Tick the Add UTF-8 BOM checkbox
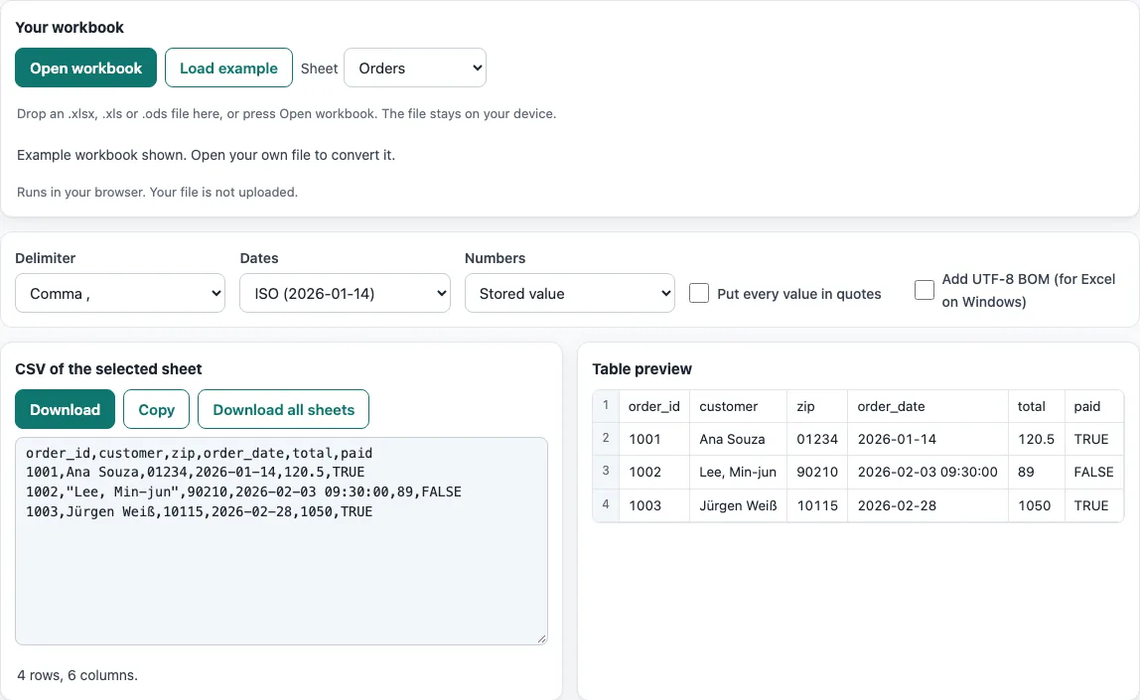The image size is (1140, 700). click(x=925, y=290)
